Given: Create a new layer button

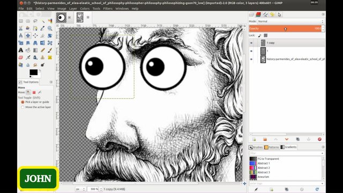Looking at the screenshot, I should (x=254, y=139).
